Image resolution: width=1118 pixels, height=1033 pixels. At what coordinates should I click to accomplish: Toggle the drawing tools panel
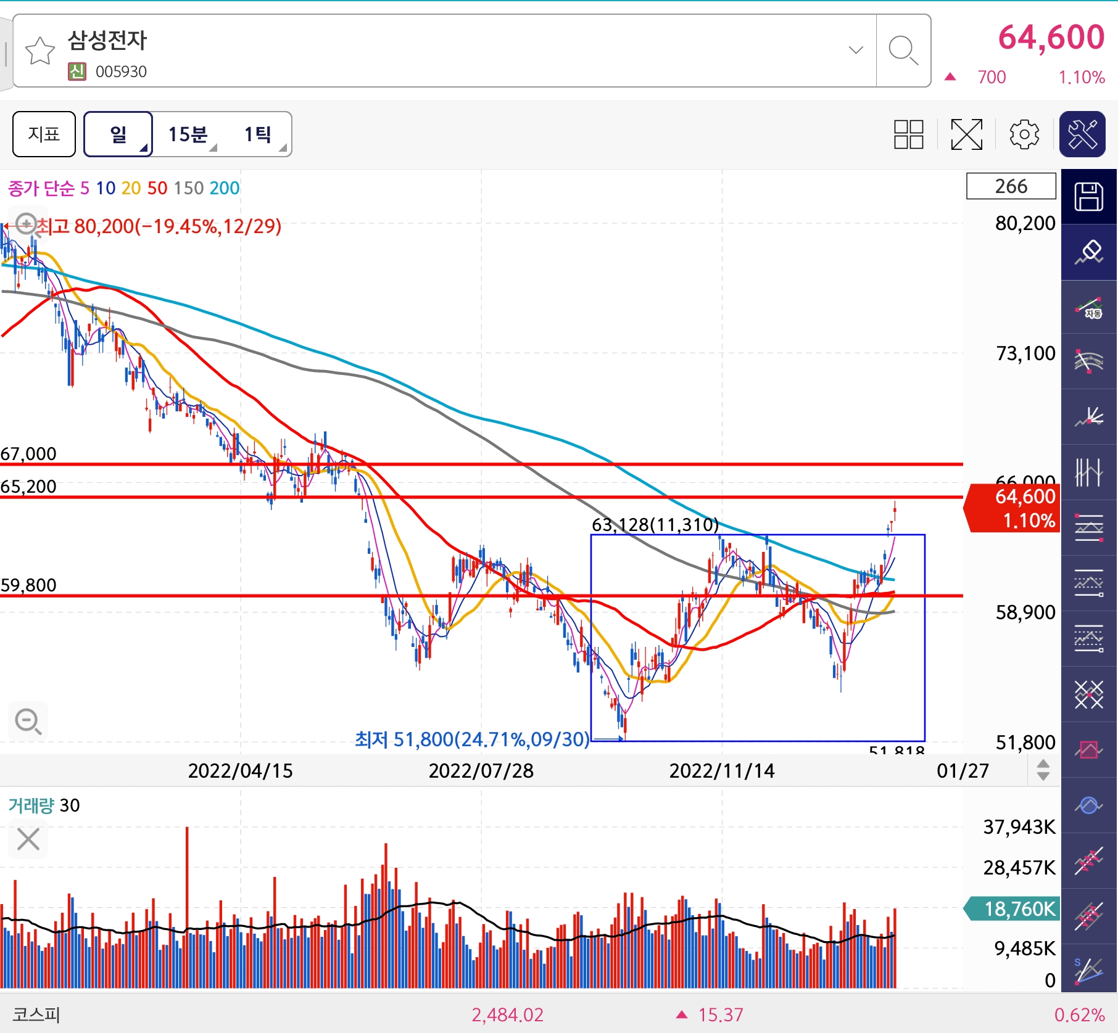(x=1082, y=134)
